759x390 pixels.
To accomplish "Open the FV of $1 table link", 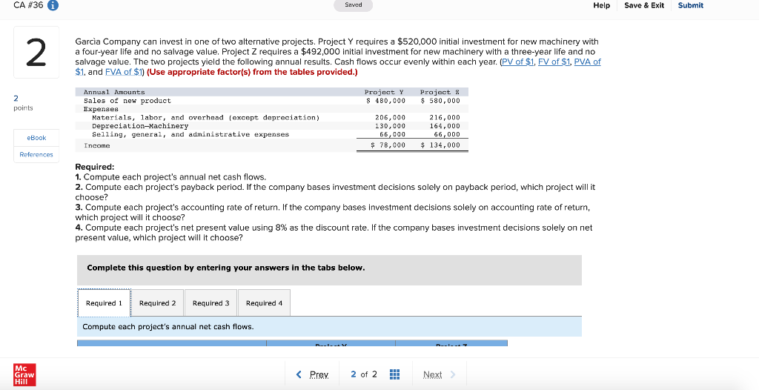I will click(x=554, y=62).
